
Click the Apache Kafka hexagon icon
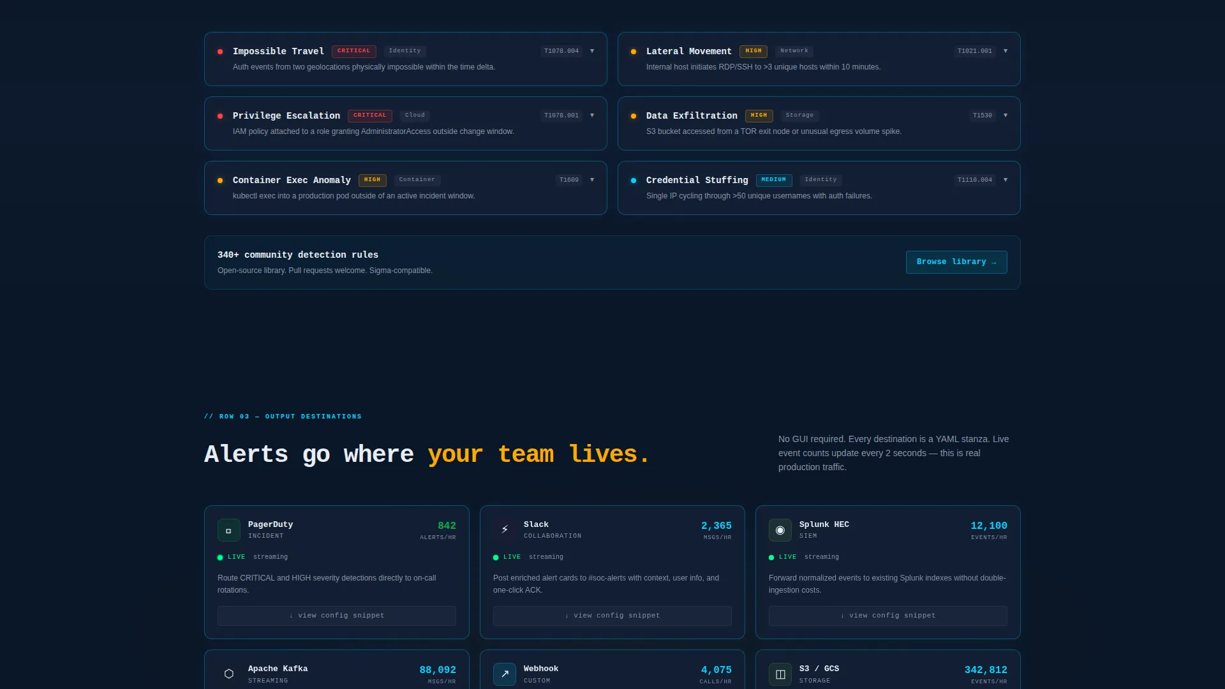click(229, 674)
